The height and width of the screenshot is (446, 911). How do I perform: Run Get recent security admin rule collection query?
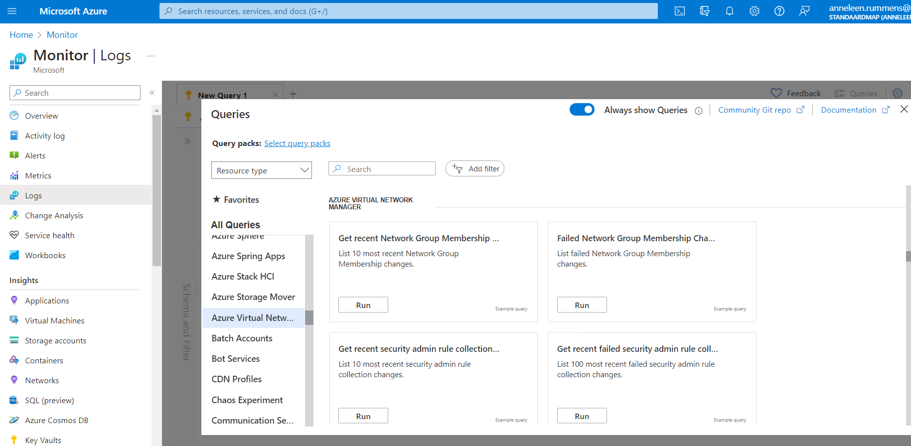(x=363, y=416)
